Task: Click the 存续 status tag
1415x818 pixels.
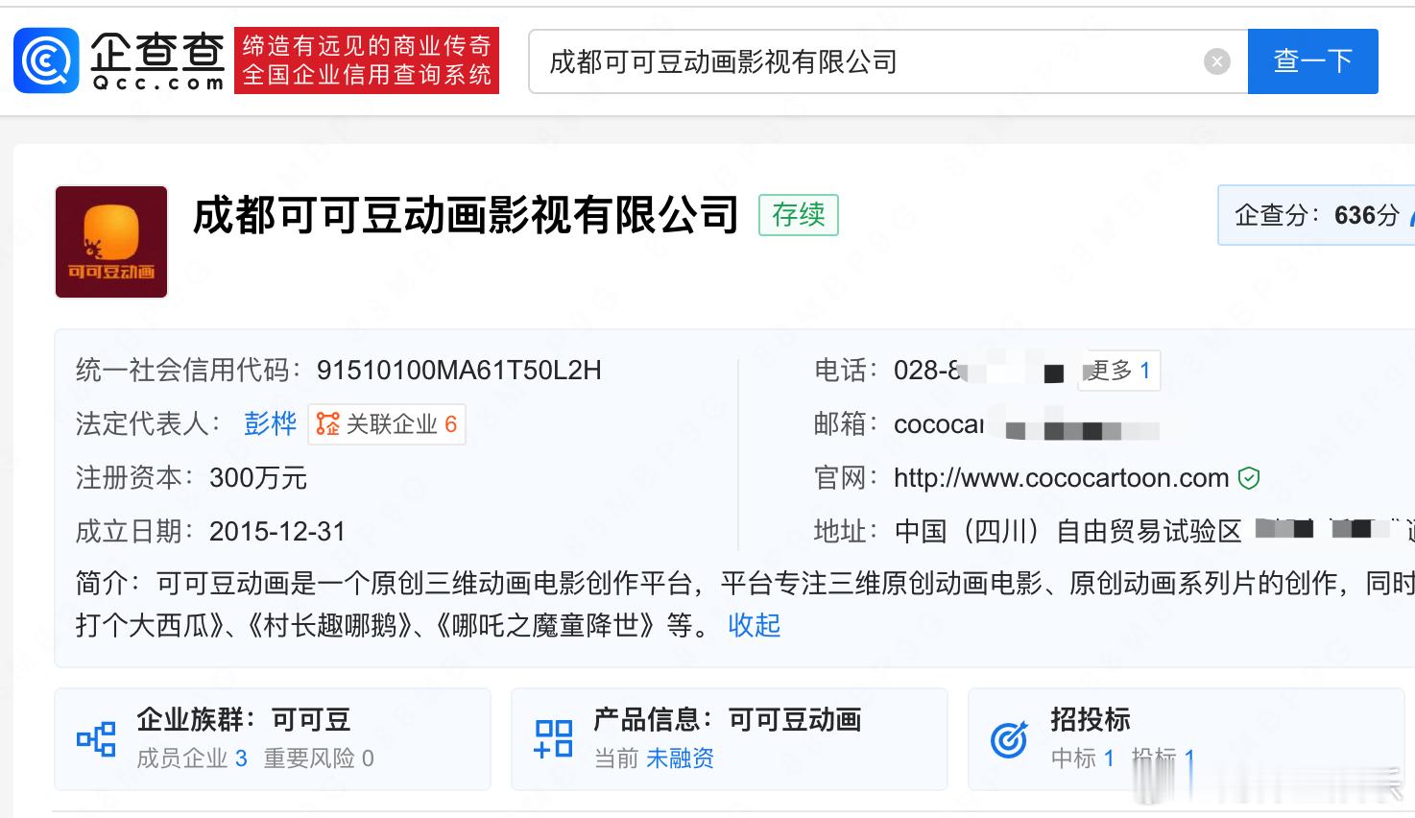Action: (x=799, y=215)
